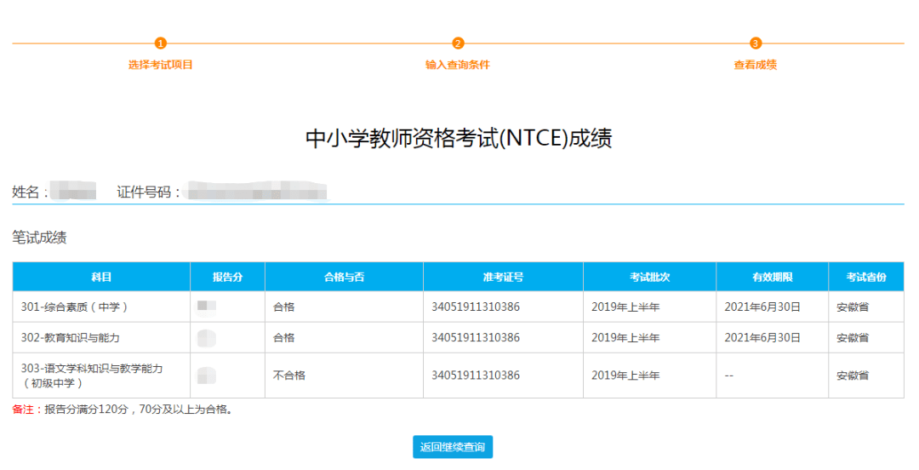The height and width of the screenshot is (470, 919).
Task: Click the 考试批次 column header
Action: [x=649, y=278]
